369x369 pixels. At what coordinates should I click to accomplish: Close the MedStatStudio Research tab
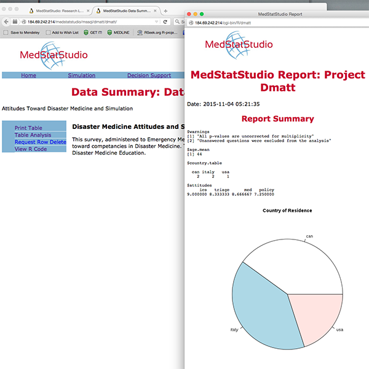point(88,11)
